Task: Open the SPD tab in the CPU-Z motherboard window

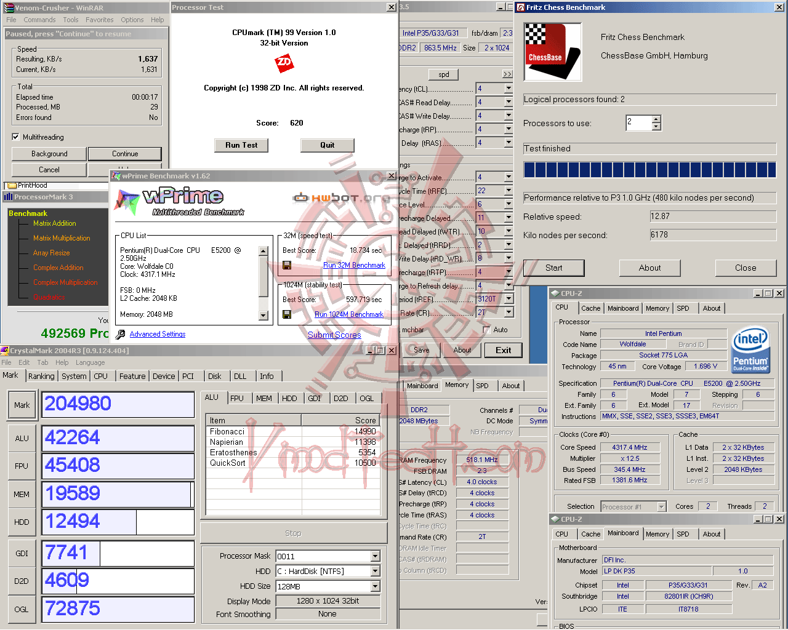Action: [x=683, y=534]
